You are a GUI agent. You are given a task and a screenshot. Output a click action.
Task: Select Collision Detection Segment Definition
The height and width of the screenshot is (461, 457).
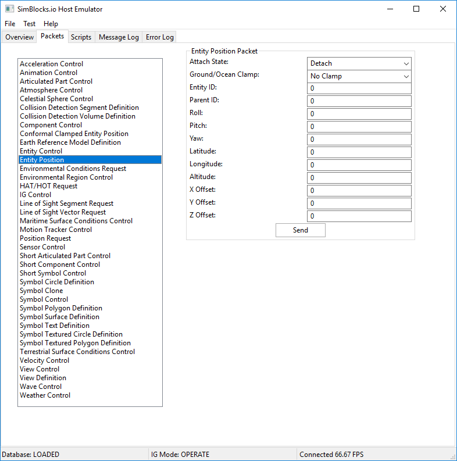coord(90,108)
